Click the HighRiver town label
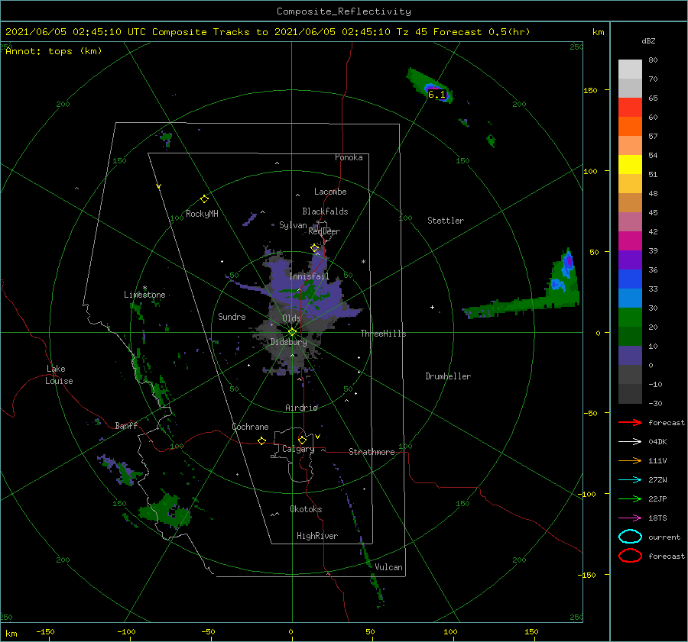The height and width of the screenshot is (642, 688). point(317,536)
